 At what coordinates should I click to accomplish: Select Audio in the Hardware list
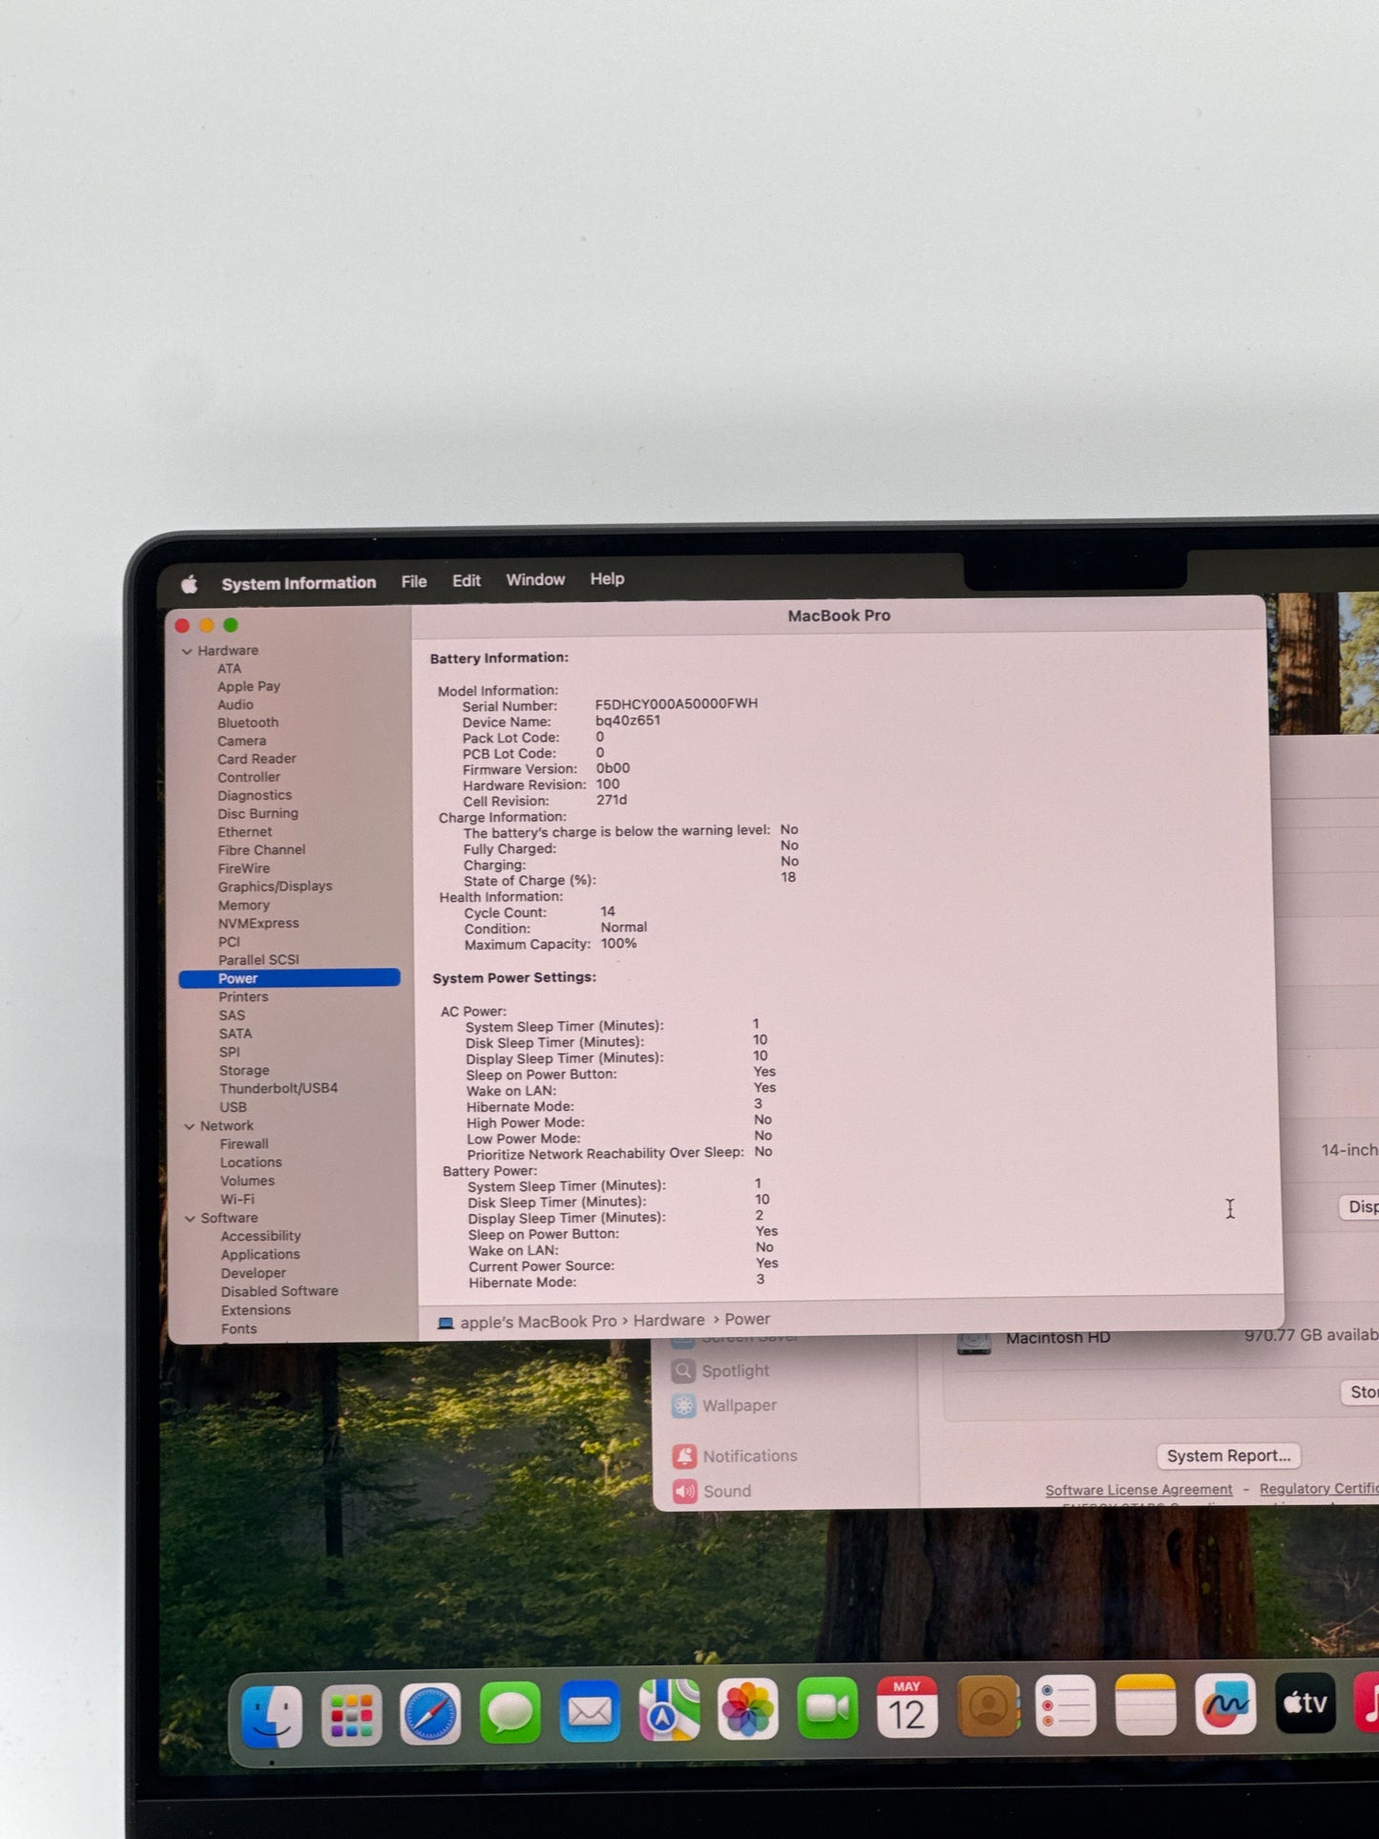(236, 705)
